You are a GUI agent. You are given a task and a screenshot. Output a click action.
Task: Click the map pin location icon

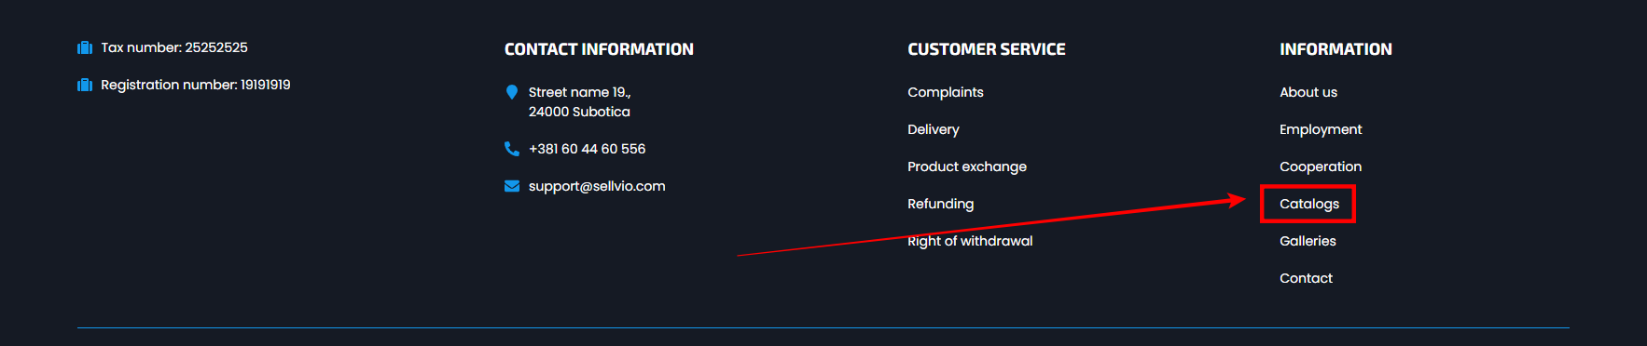click(512, 92)
